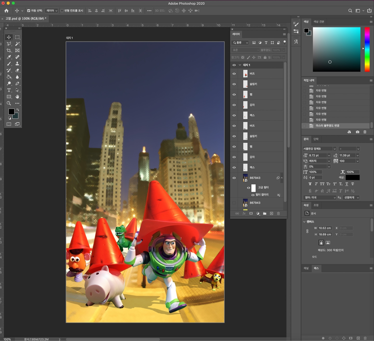Image resolution: width=374 pixels, height=341 pixels.
Task: Create new snapshot with camera icon
Action: coord(358,132)
